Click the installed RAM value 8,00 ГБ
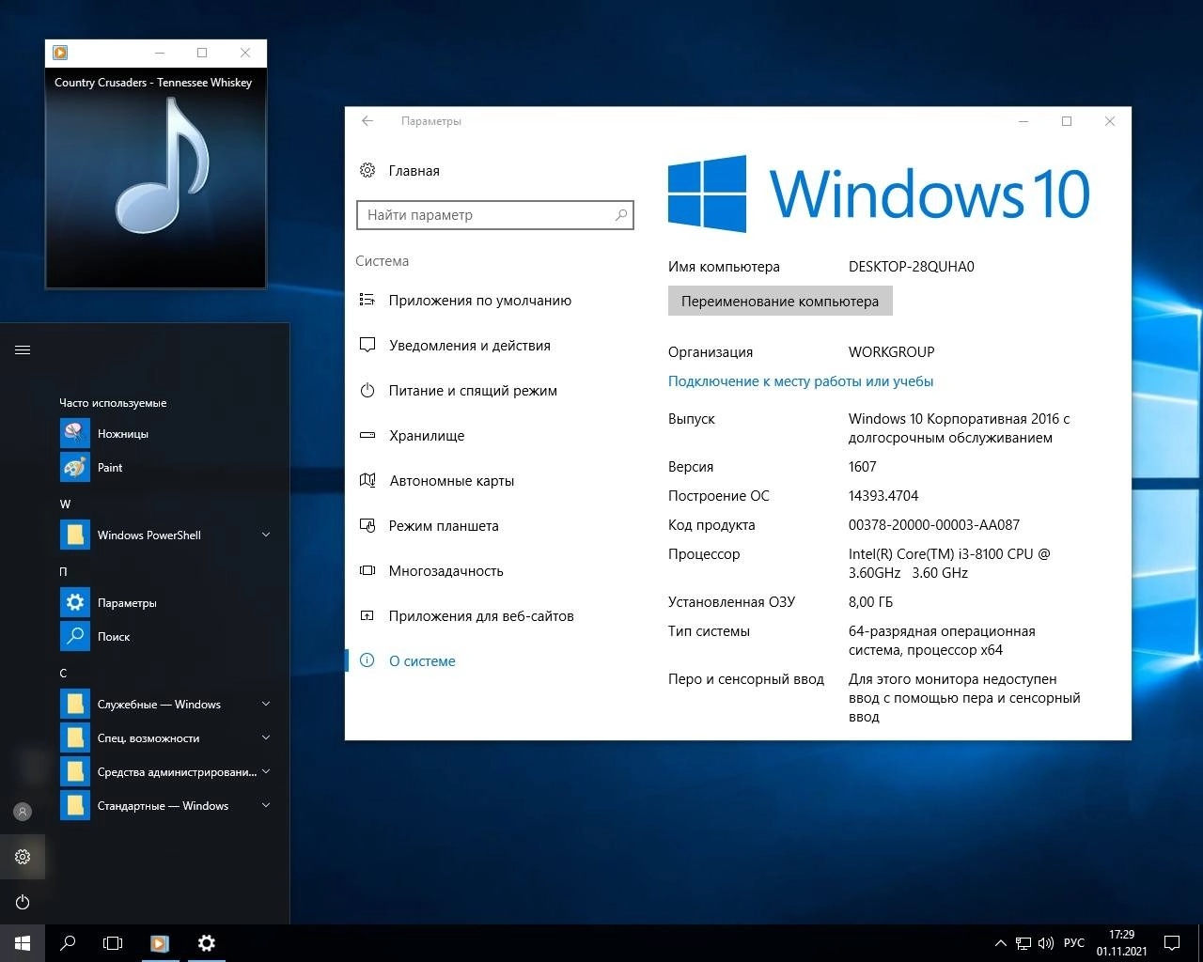This screenshot has width=1203, height=962. pos(871,602)
